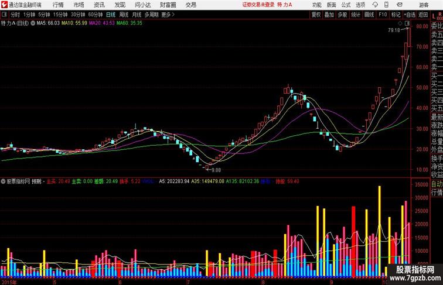The height and width of the screenshot is (285, 443).
Task: Open the 财富圈 menu
Action: tap(168, 5)
